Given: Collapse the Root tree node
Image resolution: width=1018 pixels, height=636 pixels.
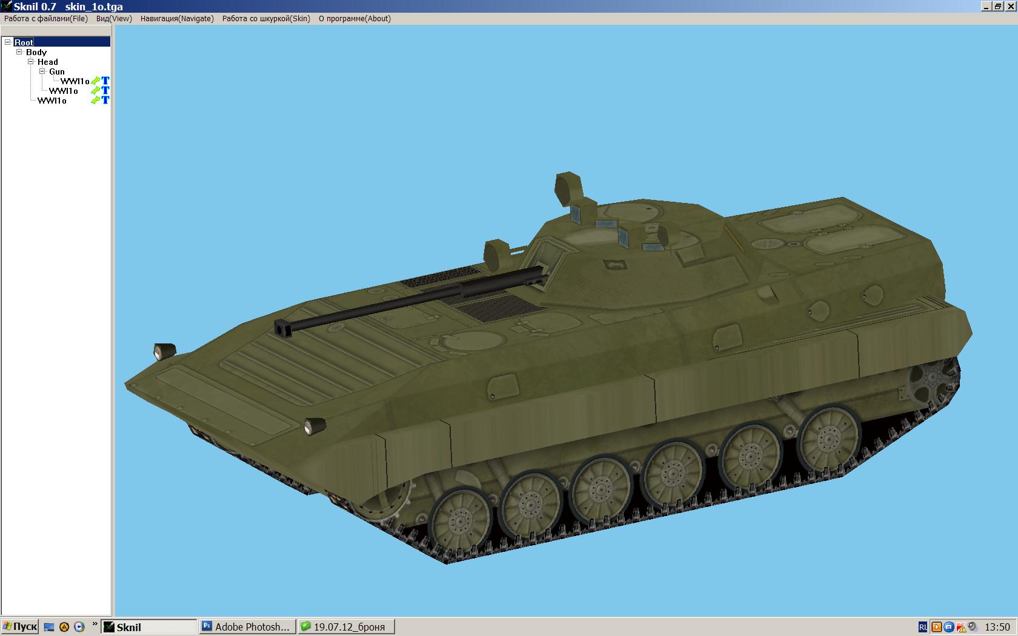Looking at the screenshot, I should 8,42.
